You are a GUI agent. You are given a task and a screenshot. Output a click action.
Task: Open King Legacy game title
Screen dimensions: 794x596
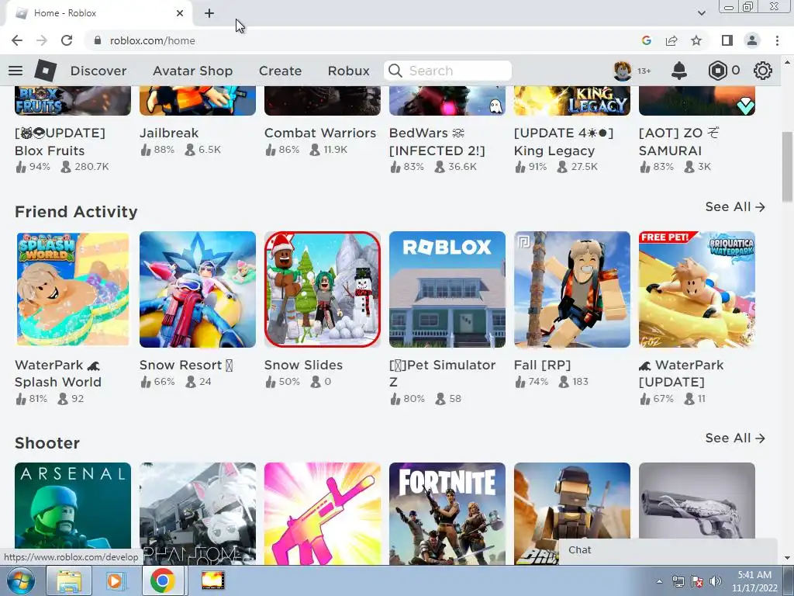tap(564, 142)
